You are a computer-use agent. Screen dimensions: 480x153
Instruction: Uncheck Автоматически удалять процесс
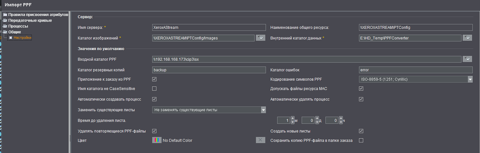(361, 99)
